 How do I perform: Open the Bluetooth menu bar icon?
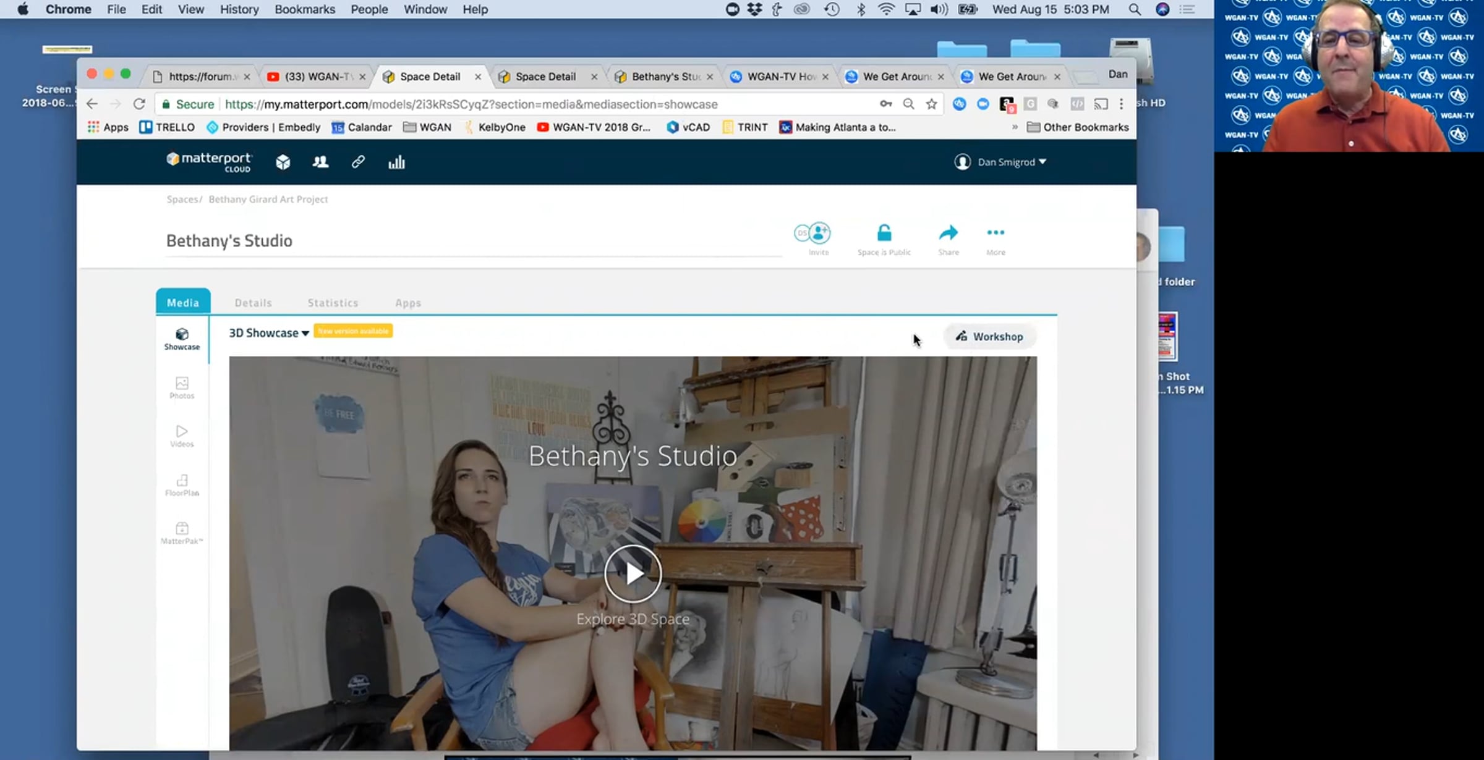861,9
